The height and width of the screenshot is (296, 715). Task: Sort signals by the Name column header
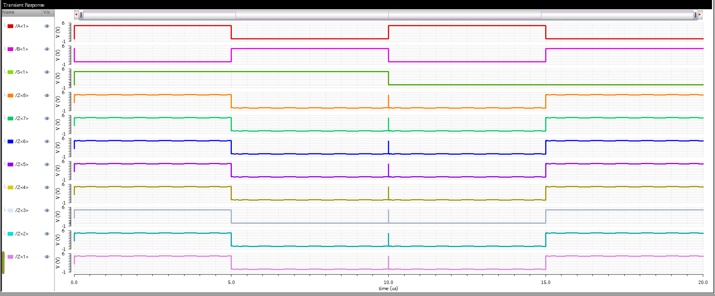point(22,12)
